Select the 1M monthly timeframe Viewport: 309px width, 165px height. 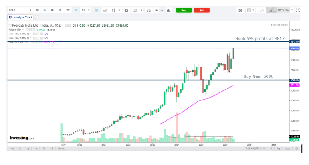click(76, 10)
